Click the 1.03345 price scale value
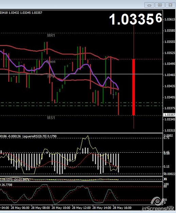The width and height of the screenshot is (176, 213). (x=170, y=119)
